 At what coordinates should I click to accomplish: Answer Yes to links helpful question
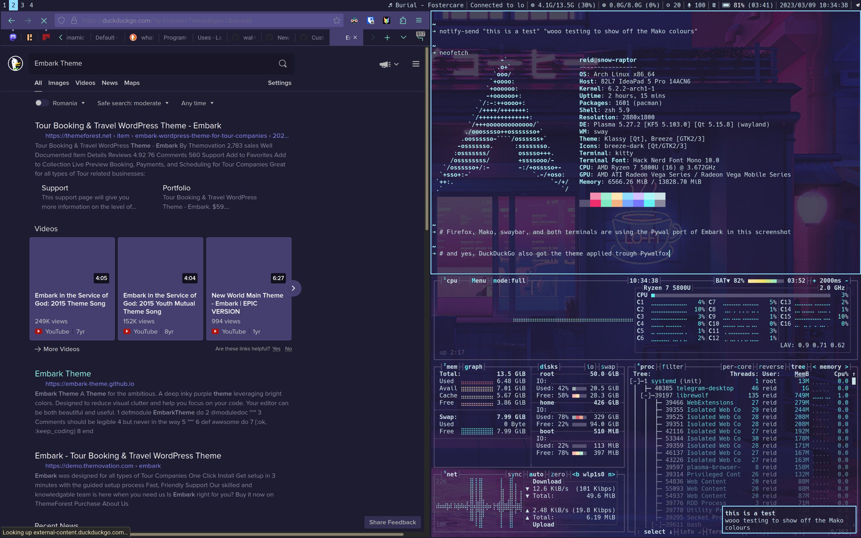[276, 349]
